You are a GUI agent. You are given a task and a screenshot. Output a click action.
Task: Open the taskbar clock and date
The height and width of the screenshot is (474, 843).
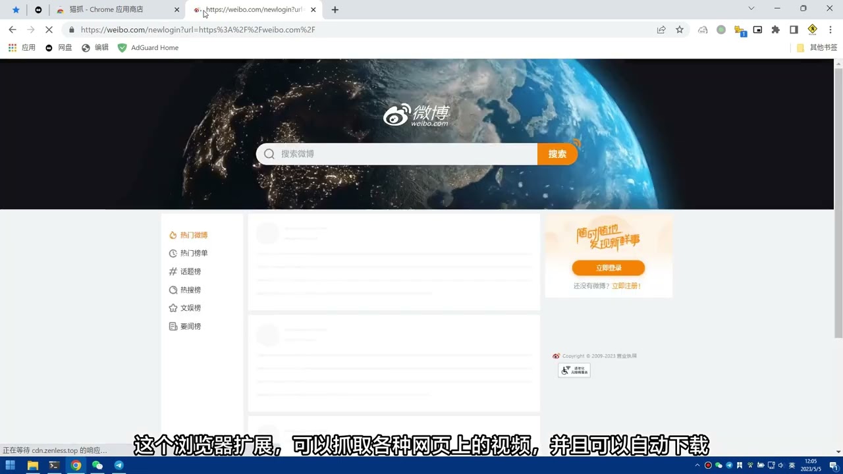811,465
